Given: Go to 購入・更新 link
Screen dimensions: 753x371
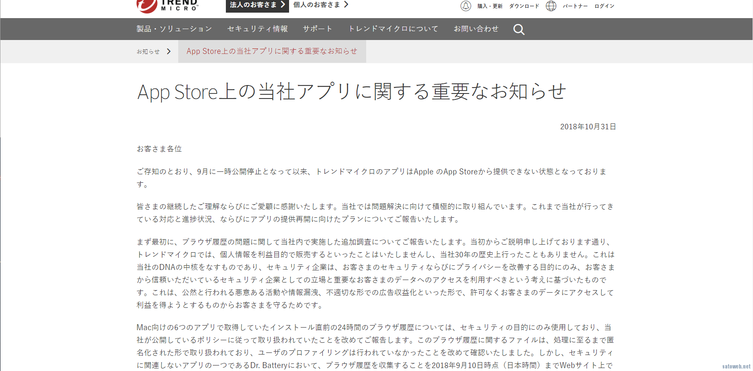Looking at the screenshot, I should point(490,6).
